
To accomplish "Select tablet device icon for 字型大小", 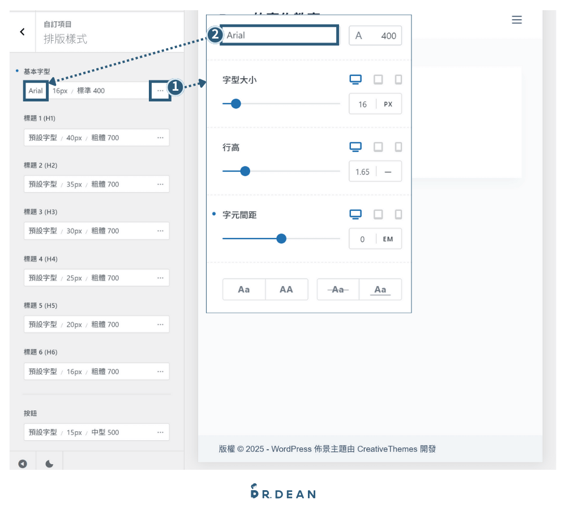I will 378,79.
